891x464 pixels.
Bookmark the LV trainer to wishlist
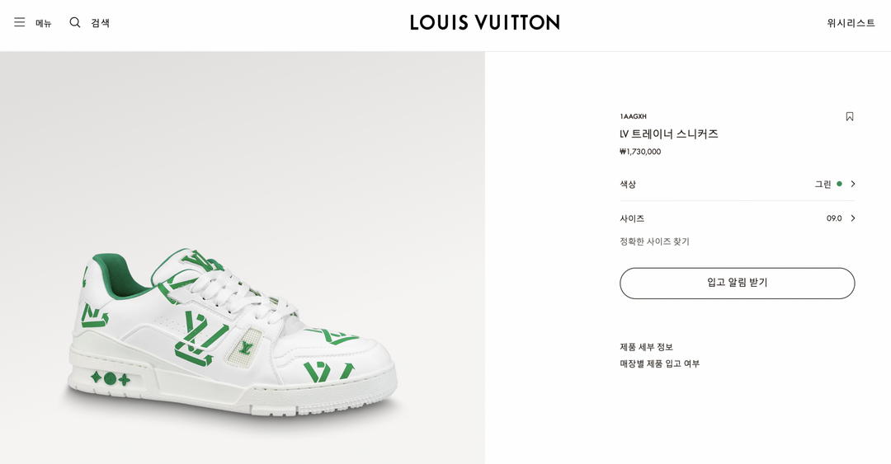[x=850, y=117]
